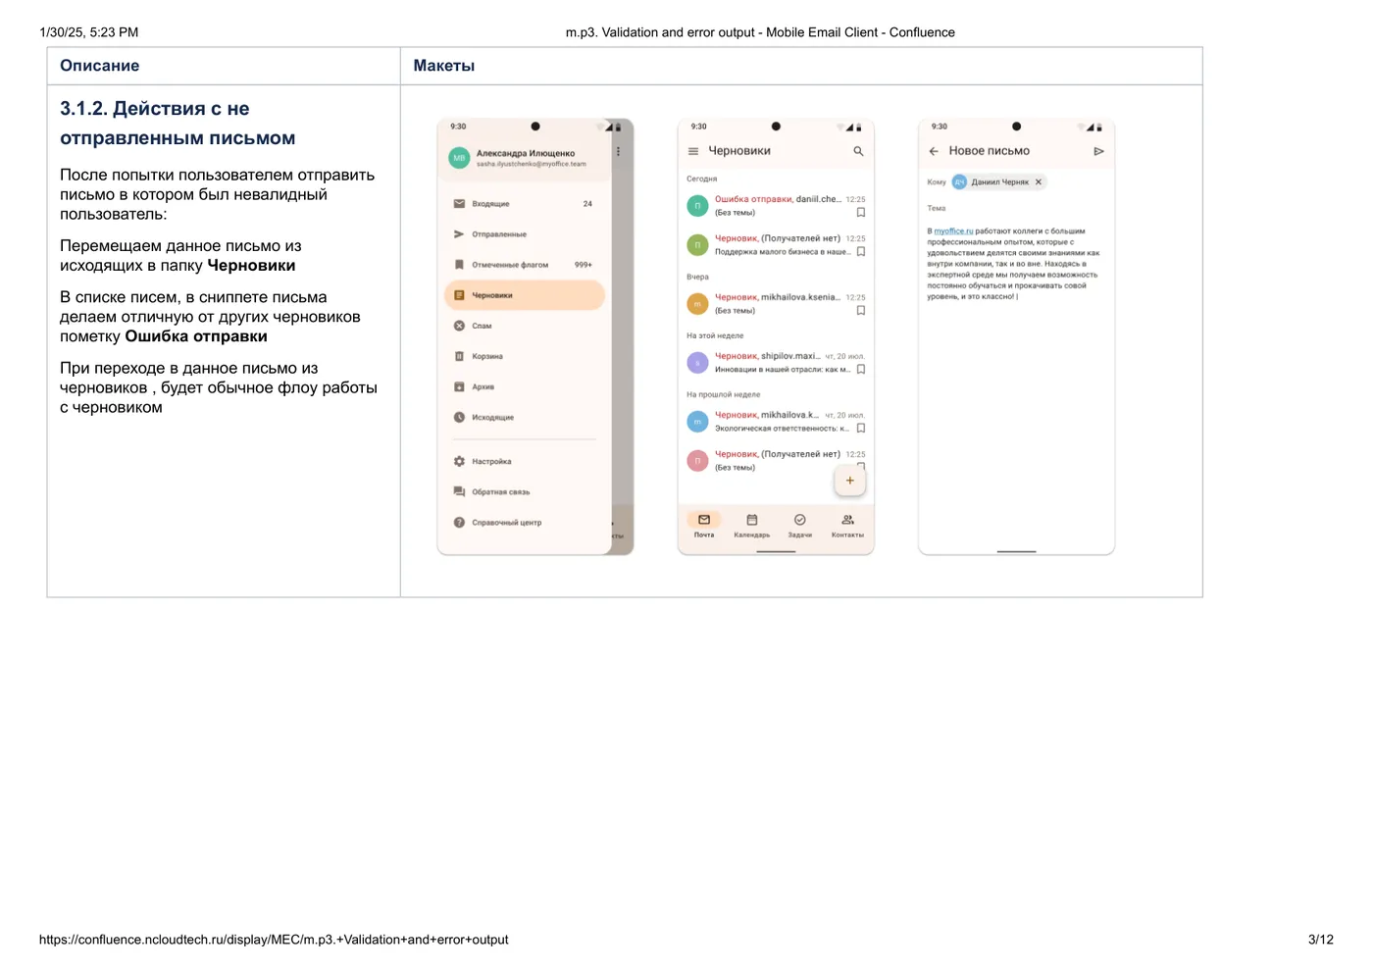Tap the search magnifier in Черновики screen
Image resolution: width=1373 pixels, height=970 pixels.
tap(858, 151)
